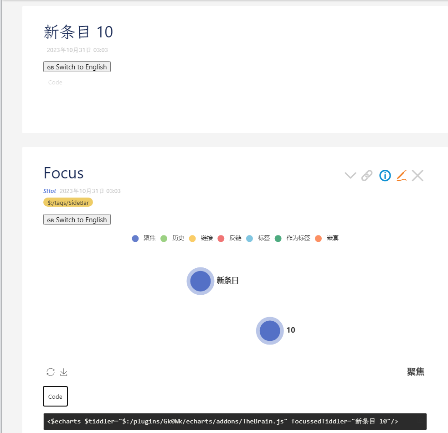The height and width of the screenshot is (433, 448).
Task: Click the blue 聚焦 legend color dot
Action: tap(135, 238)
